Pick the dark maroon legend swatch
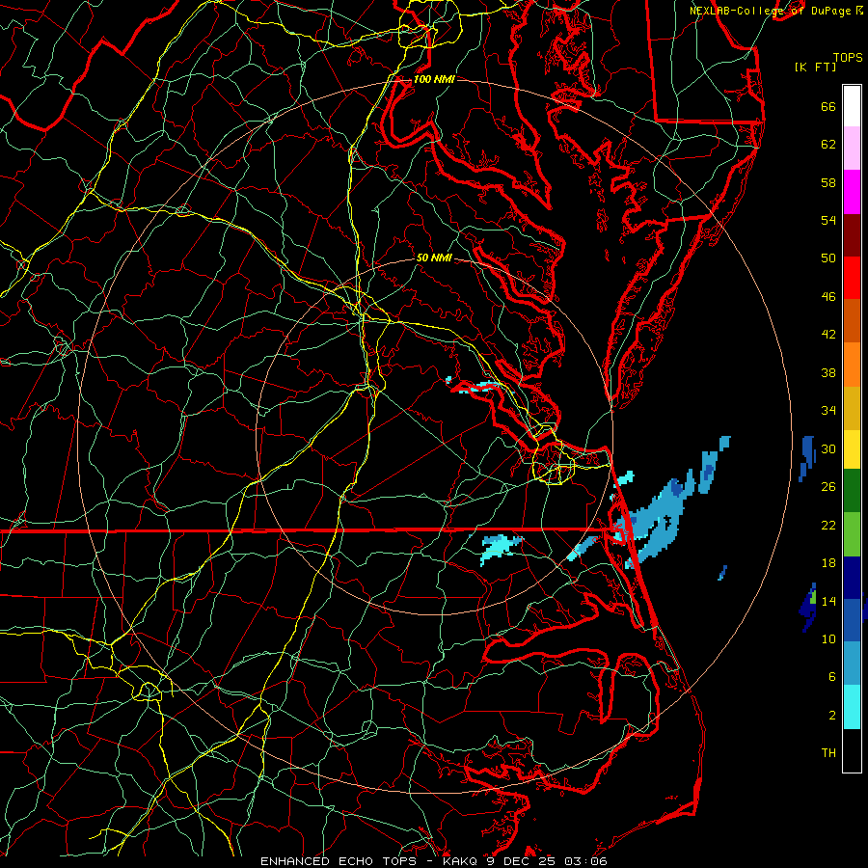Viewport: 868px width, 868px height. pyautogui.click(x=852, y=235)
